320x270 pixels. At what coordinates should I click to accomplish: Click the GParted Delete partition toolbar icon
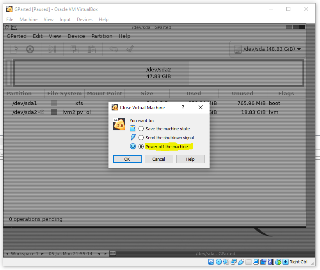[x=30, y=49]
